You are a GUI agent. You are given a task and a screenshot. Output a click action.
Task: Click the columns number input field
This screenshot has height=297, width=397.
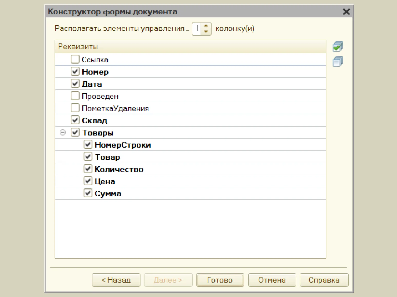[197, 29]
